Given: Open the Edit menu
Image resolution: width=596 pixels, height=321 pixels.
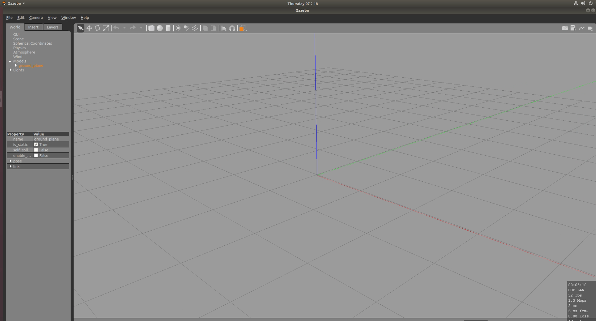Looking at the screenshot, I should [x=21, y=18].
